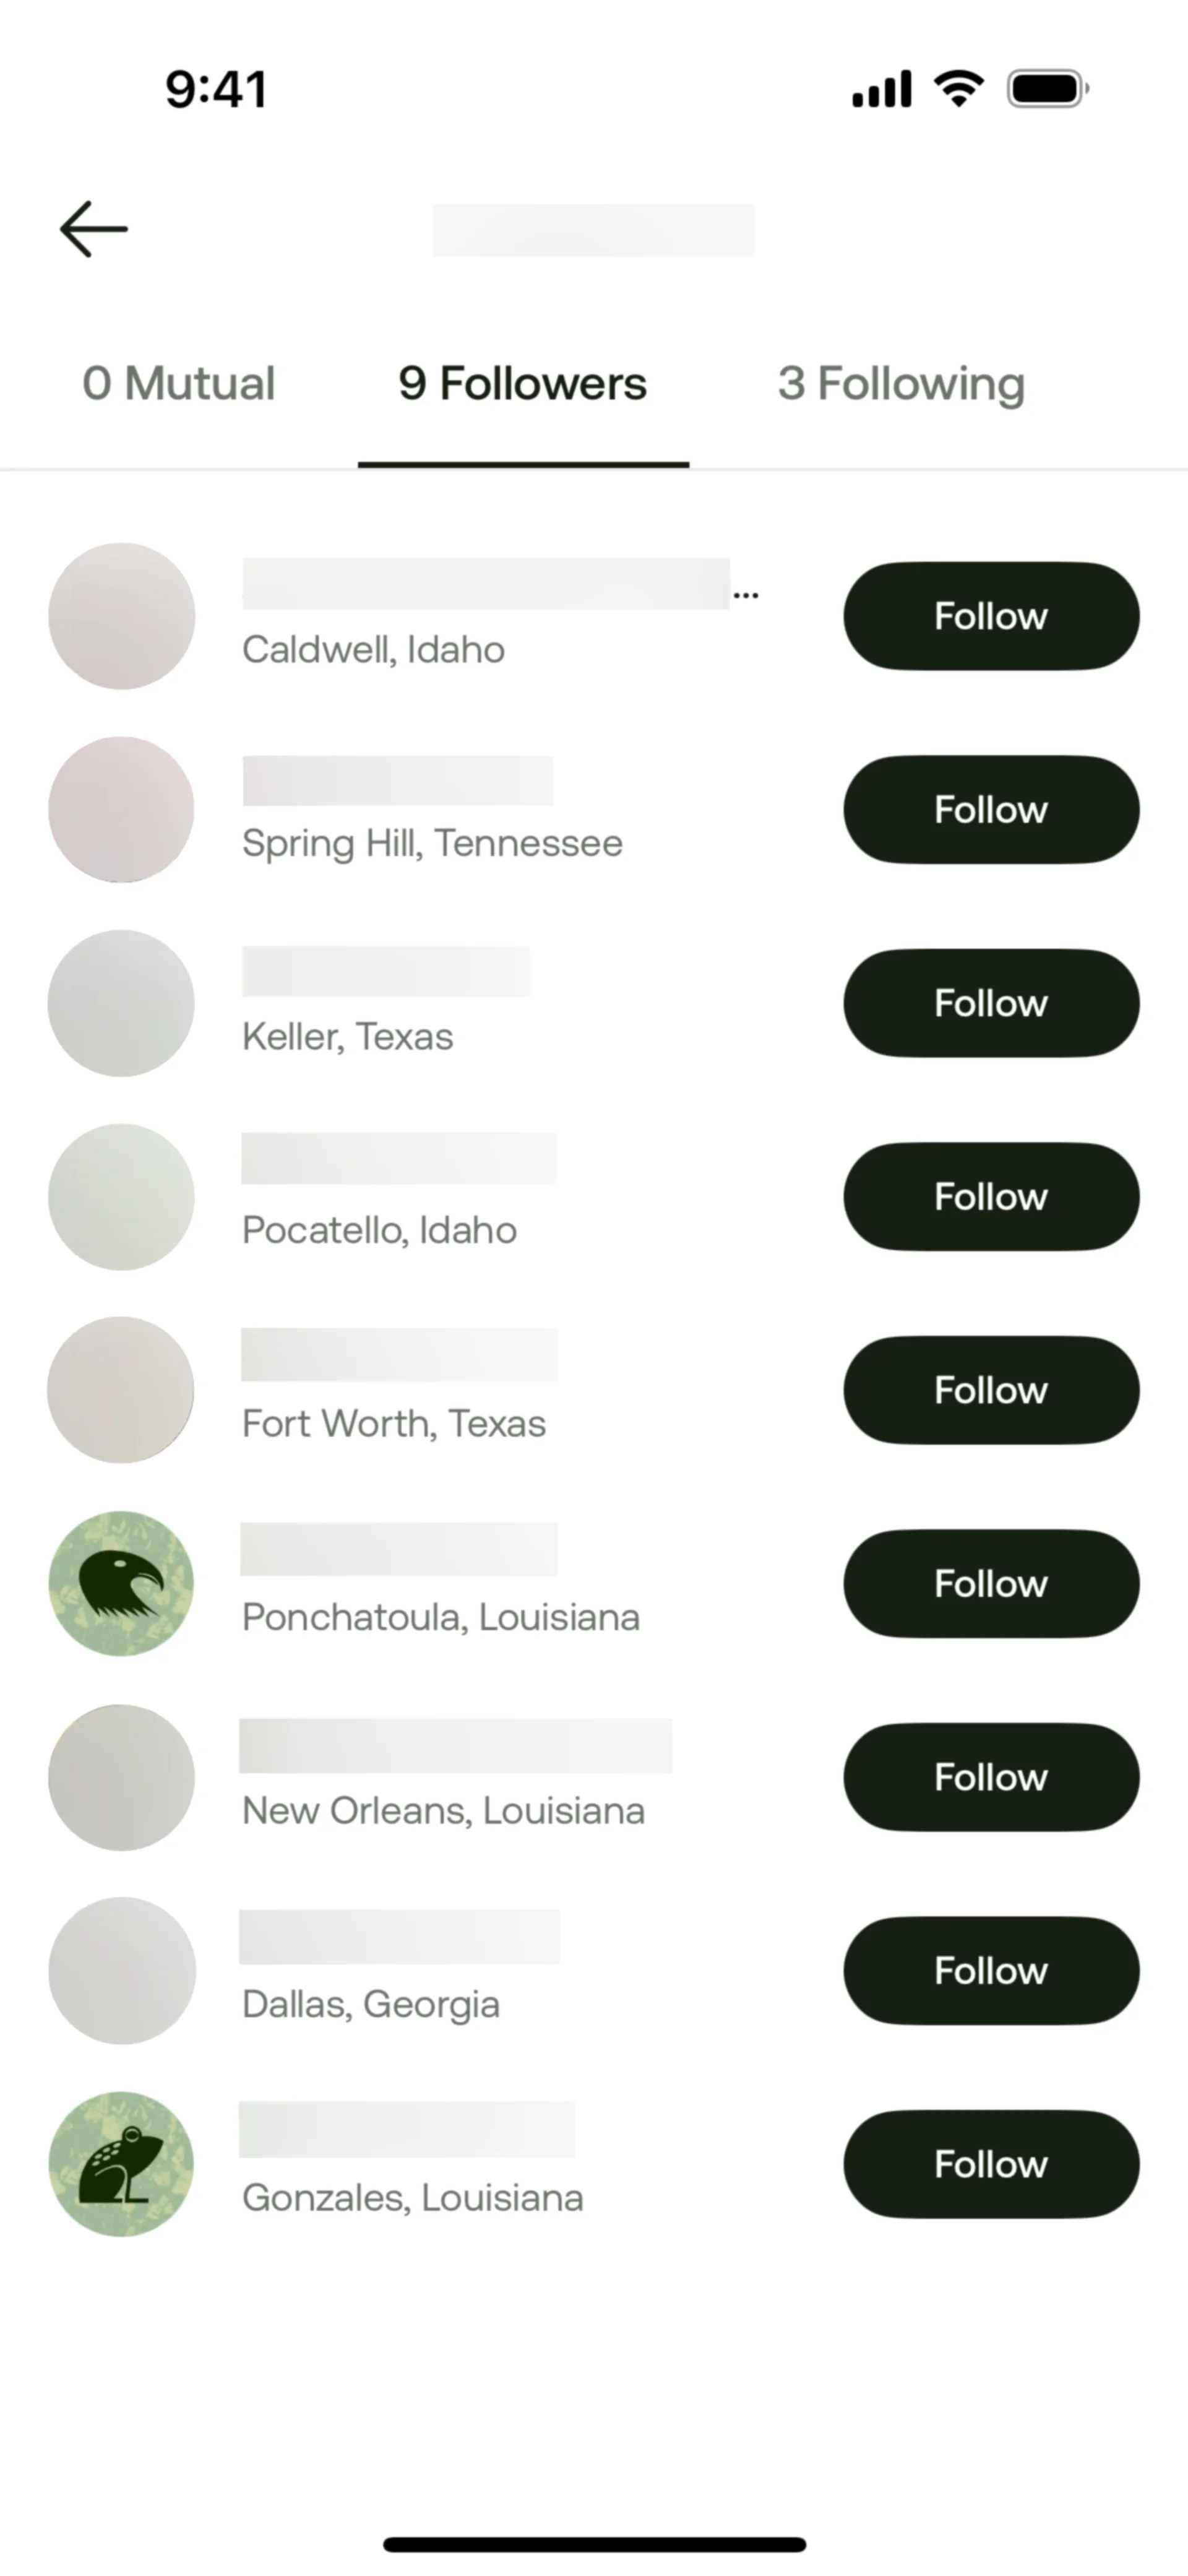Tap the Caldwell, Idaho follower's avatar

pyautogui.click(x=121, y=616)
